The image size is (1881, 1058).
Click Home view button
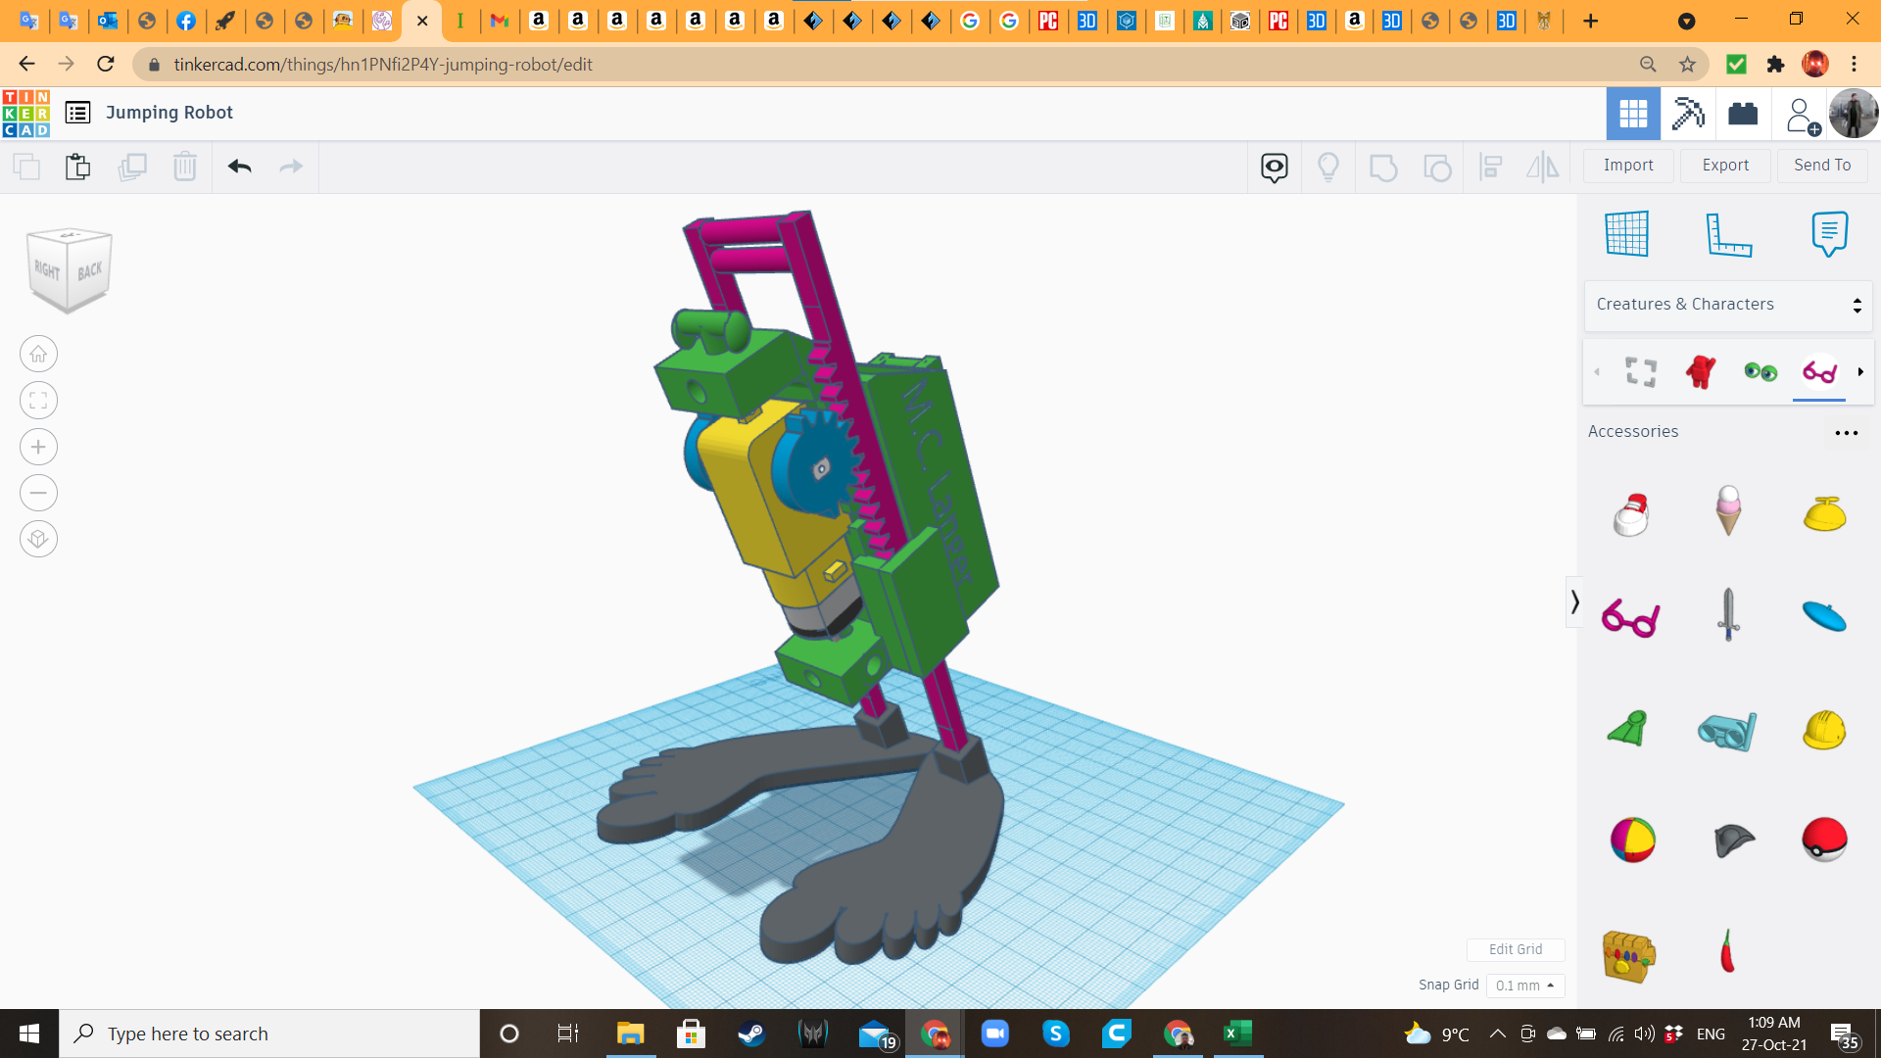38,355
